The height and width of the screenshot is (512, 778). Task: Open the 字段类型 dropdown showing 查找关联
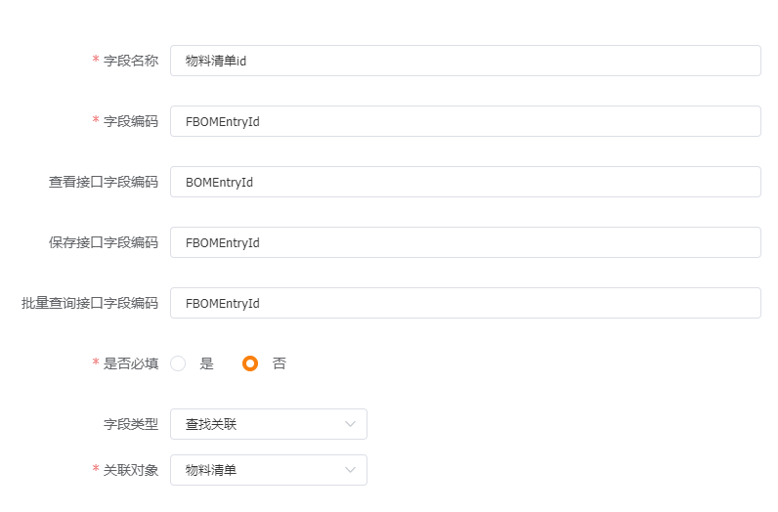click(x=269, y=424)
